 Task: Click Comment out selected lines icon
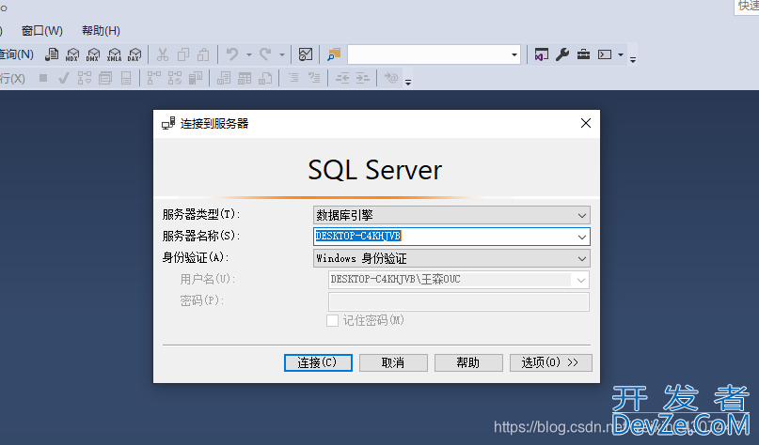click(x=293, y=78)
